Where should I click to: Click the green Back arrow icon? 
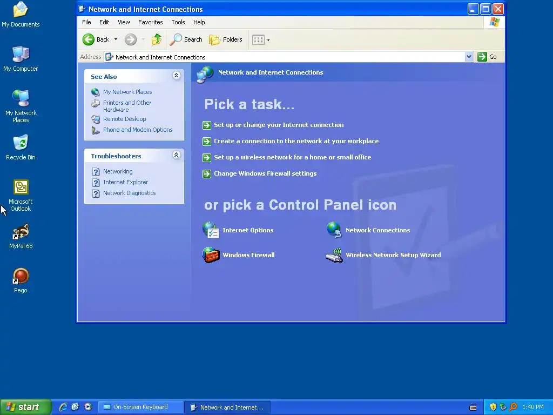pyautogui.click(x=89, y=39)
